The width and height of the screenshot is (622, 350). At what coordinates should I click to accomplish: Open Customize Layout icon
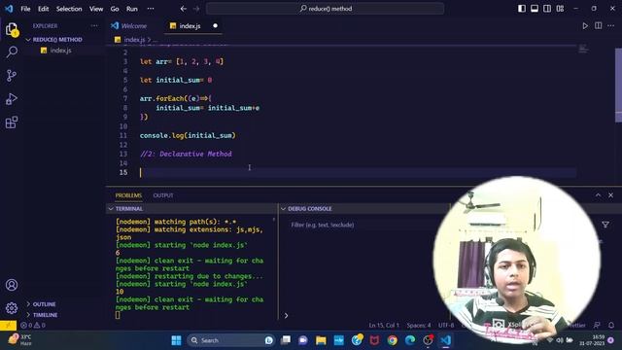click(x=560, y=9)
